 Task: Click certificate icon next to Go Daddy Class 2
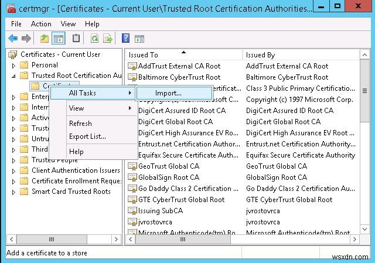(x=132, y=189)
